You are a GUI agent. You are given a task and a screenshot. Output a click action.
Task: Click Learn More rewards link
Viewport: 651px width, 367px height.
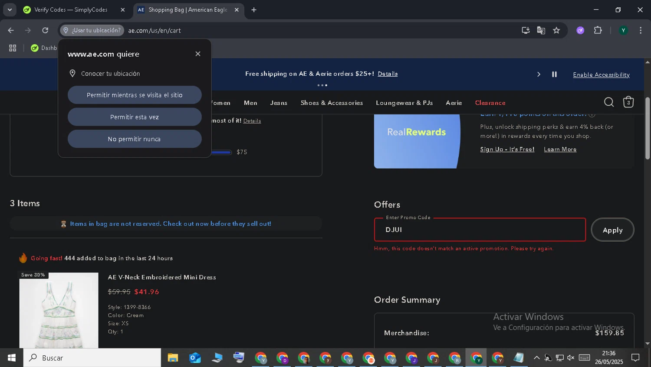point(560,149)
